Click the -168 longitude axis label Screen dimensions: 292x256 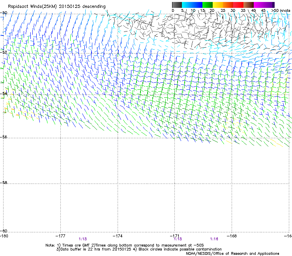232,236
